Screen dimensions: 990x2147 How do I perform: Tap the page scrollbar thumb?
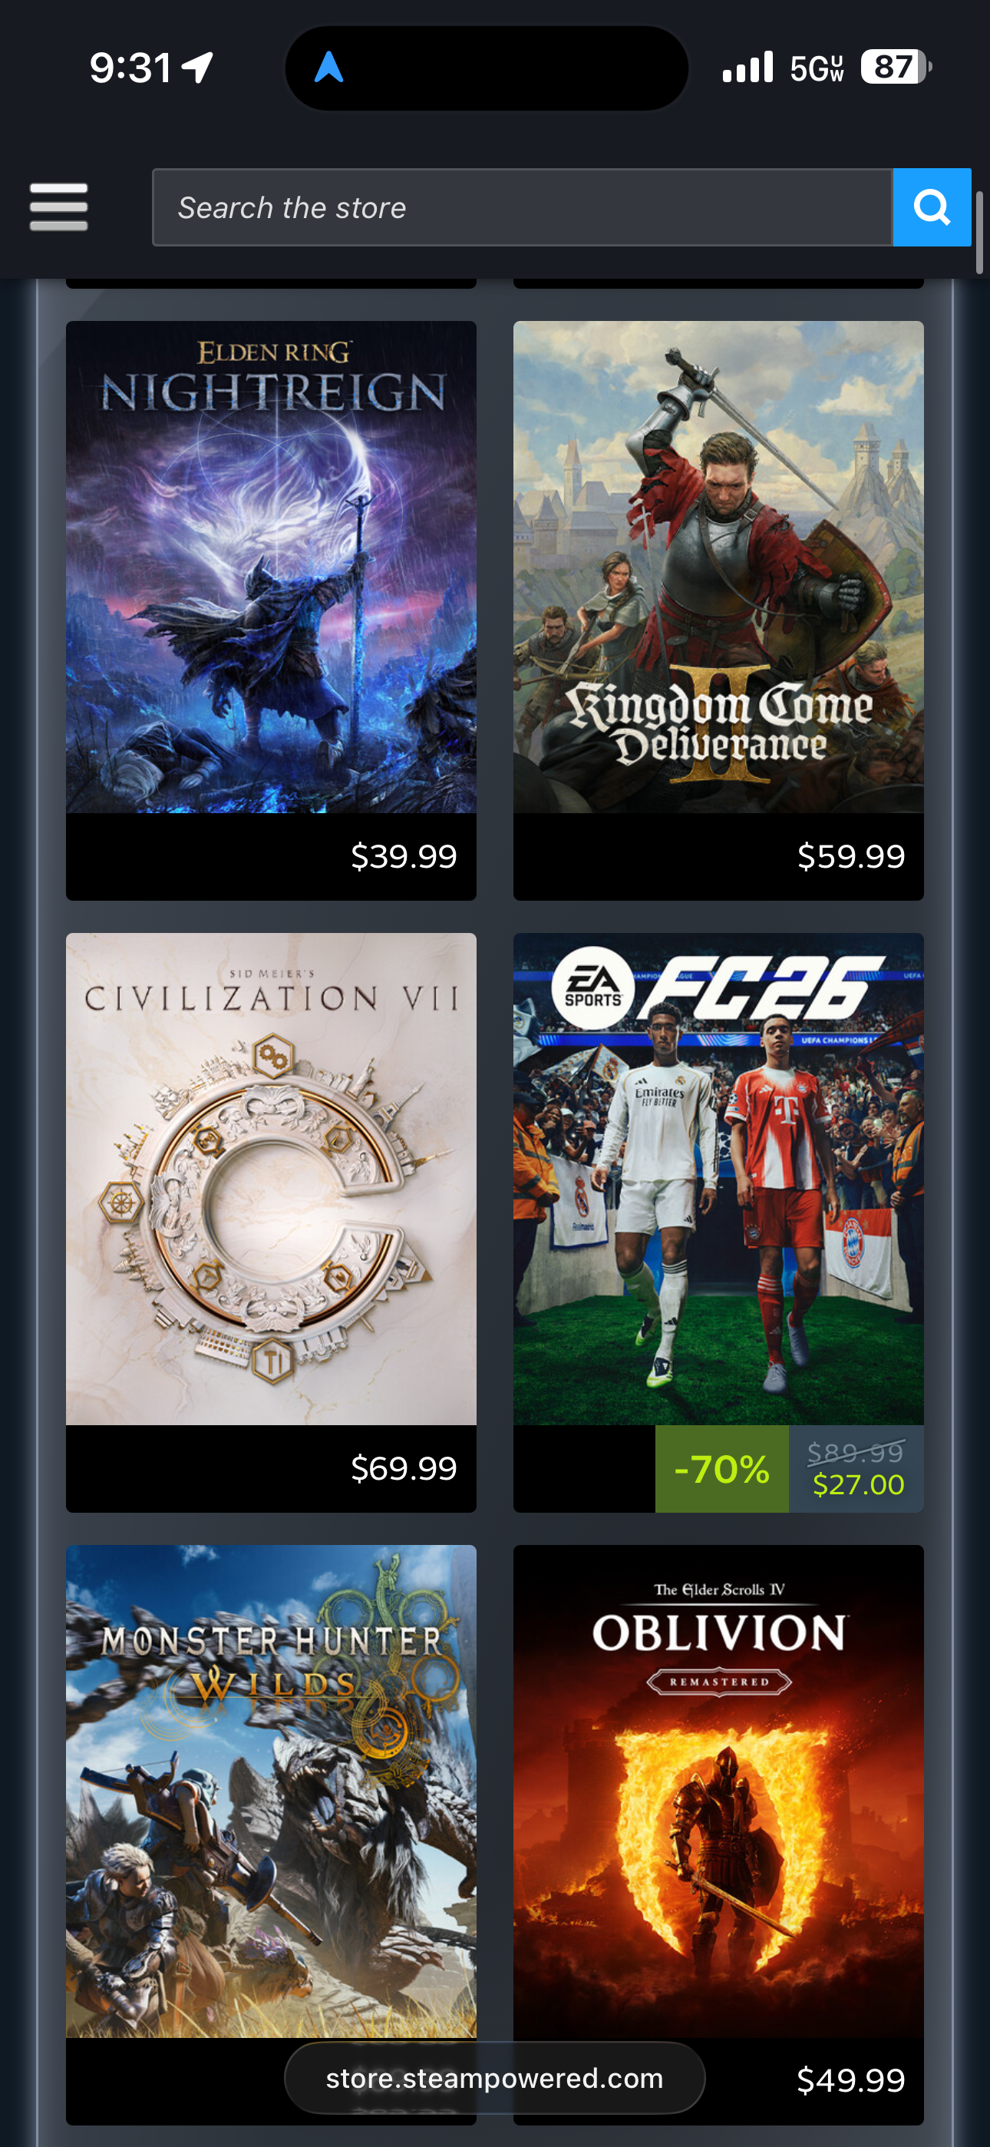(980, 233)
